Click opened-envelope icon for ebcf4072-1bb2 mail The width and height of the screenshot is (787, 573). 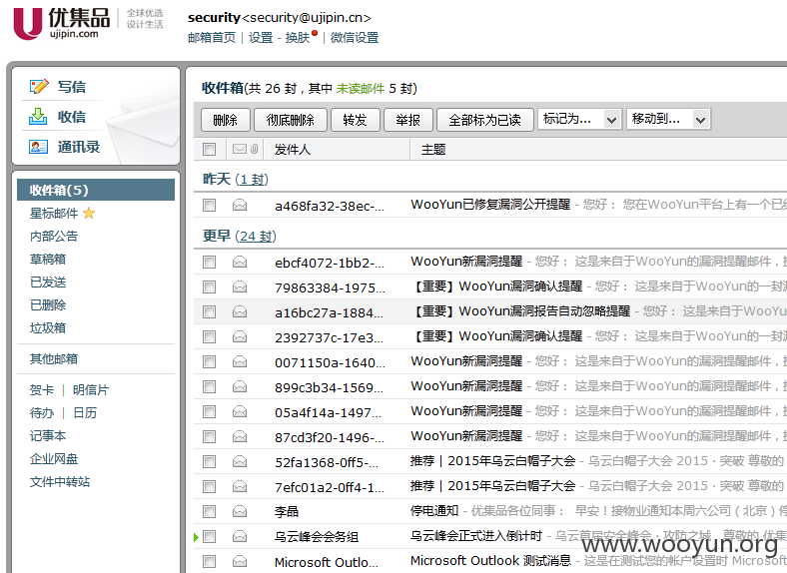[x=240, y=262]
